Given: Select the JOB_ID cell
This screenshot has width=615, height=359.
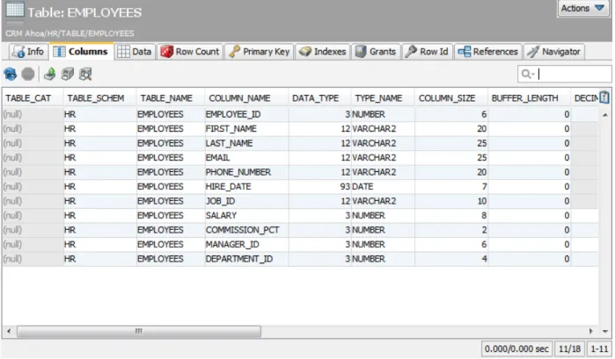Looking at the screenshot, I should point(246,201).
